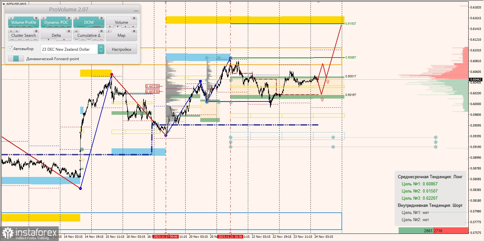Viewport: 484px width, 241px height.
Task: Open Cluster Search gear settings
Action: [36, 31]
